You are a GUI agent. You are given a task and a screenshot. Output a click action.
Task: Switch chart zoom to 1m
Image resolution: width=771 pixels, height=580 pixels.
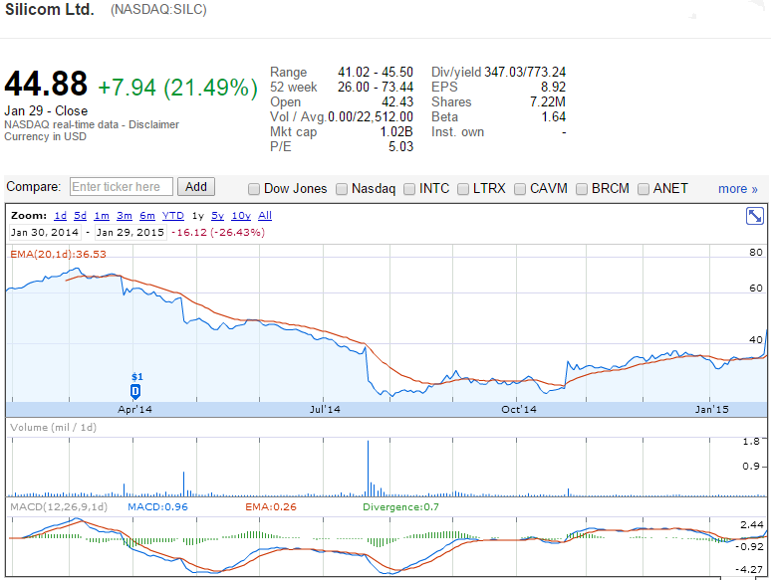pyautogui.click(x=102, y=215)
